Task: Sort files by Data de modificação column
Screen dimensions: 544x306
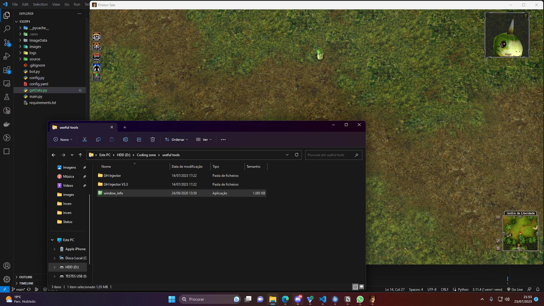Action: click(187, 167)
